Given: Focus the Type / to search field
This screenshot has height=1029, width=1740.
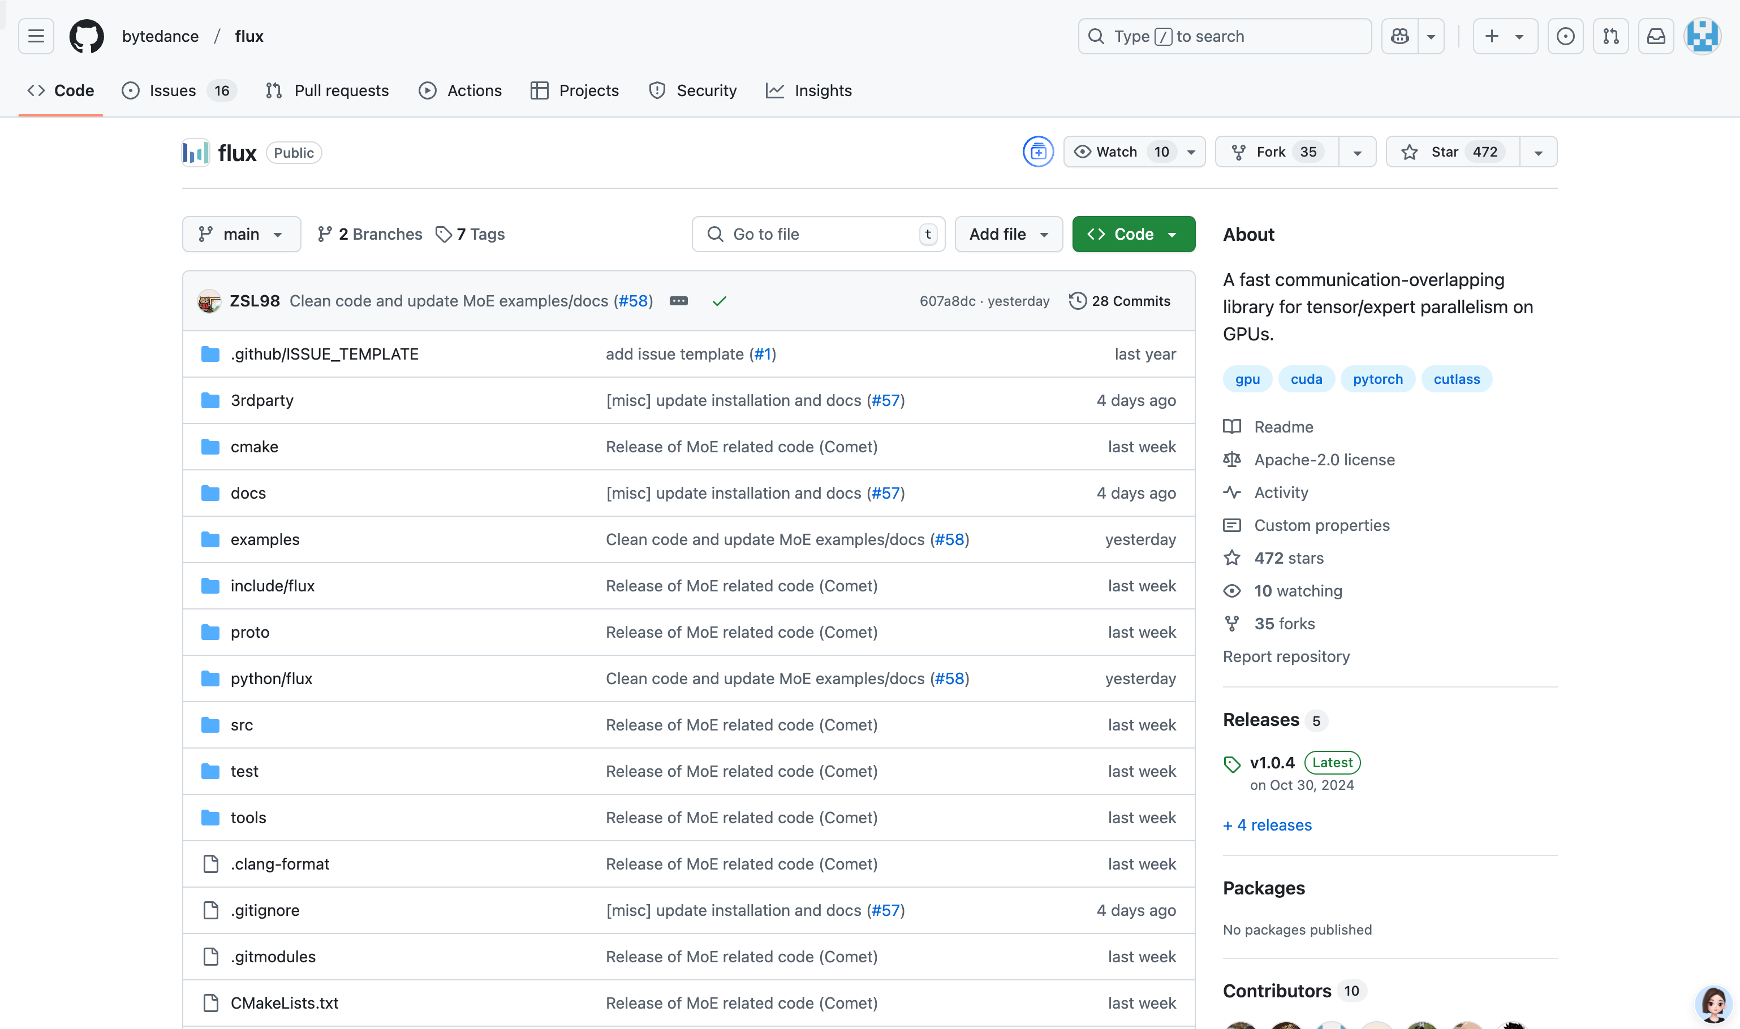Looking at the screenshot, I should click(x=1225, y=36).
